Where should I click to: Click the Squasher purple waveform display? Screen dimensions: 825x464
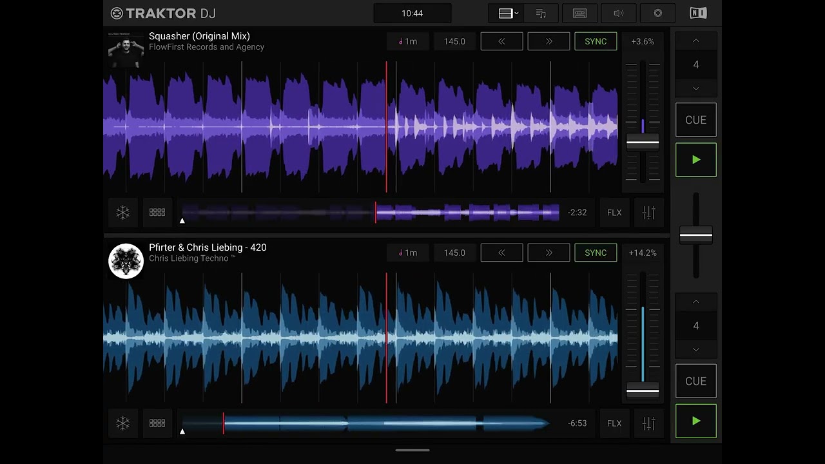pyautogui.click(x=361, y=127)
